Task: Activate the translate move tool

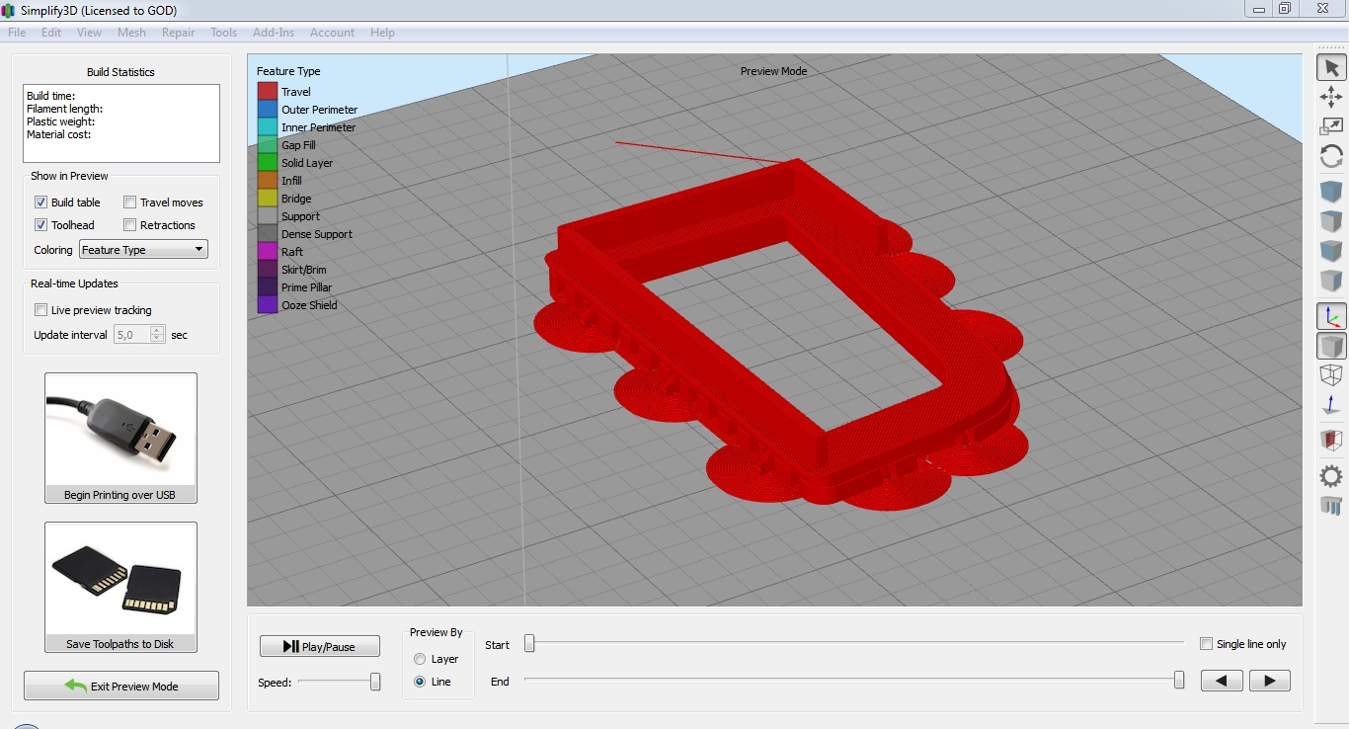Action: [x=1331, y=97]
